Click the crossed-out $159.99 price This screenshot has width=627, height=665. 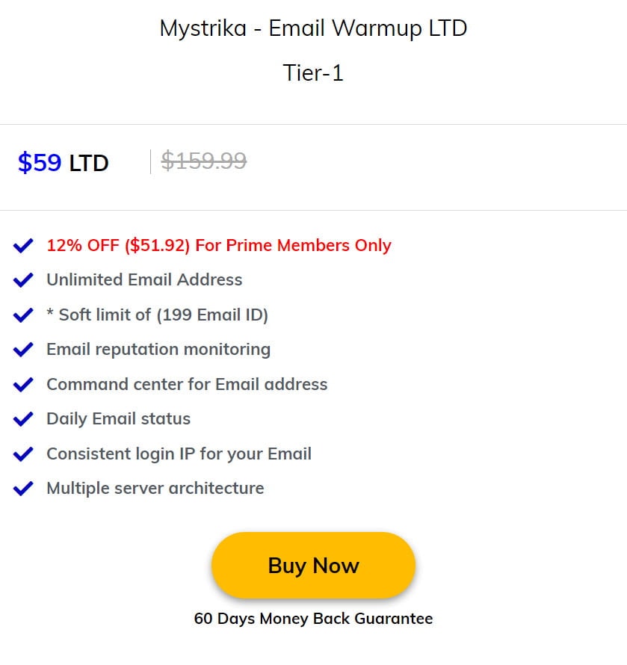203,161
